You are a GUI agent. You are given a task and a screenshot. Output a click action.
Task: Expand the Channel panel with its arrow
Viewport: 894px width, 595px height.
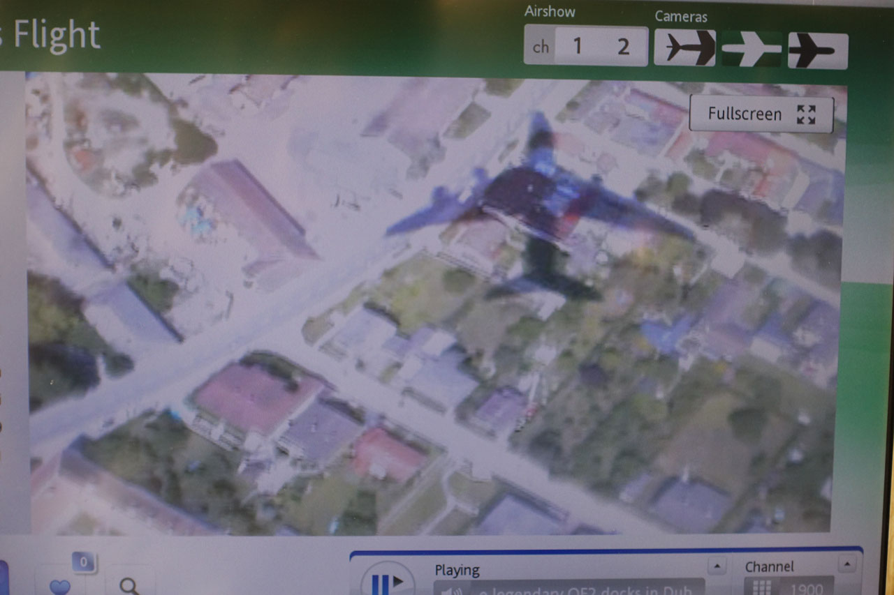(846, 564)
